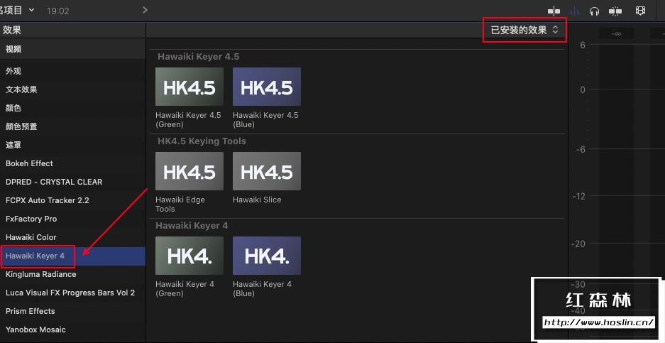Click the Hawaiki Keyer 4 group heading in browser
665x343 pixels.
192,225
